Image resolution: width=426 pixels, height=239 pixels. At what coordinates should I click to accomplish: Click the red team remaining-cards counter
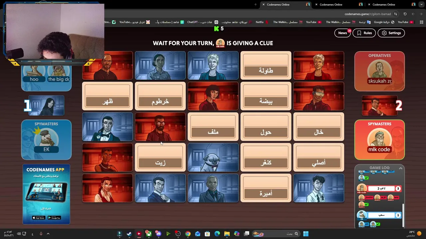382,106
